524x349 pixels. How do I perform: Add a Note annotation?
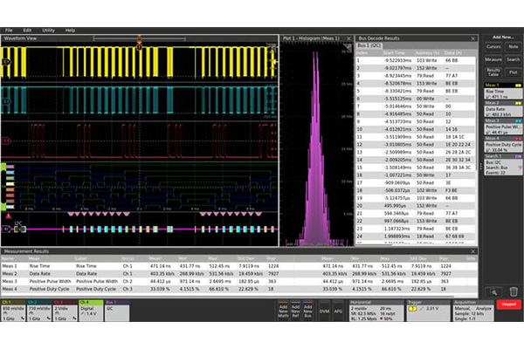(x=513, y=46)
